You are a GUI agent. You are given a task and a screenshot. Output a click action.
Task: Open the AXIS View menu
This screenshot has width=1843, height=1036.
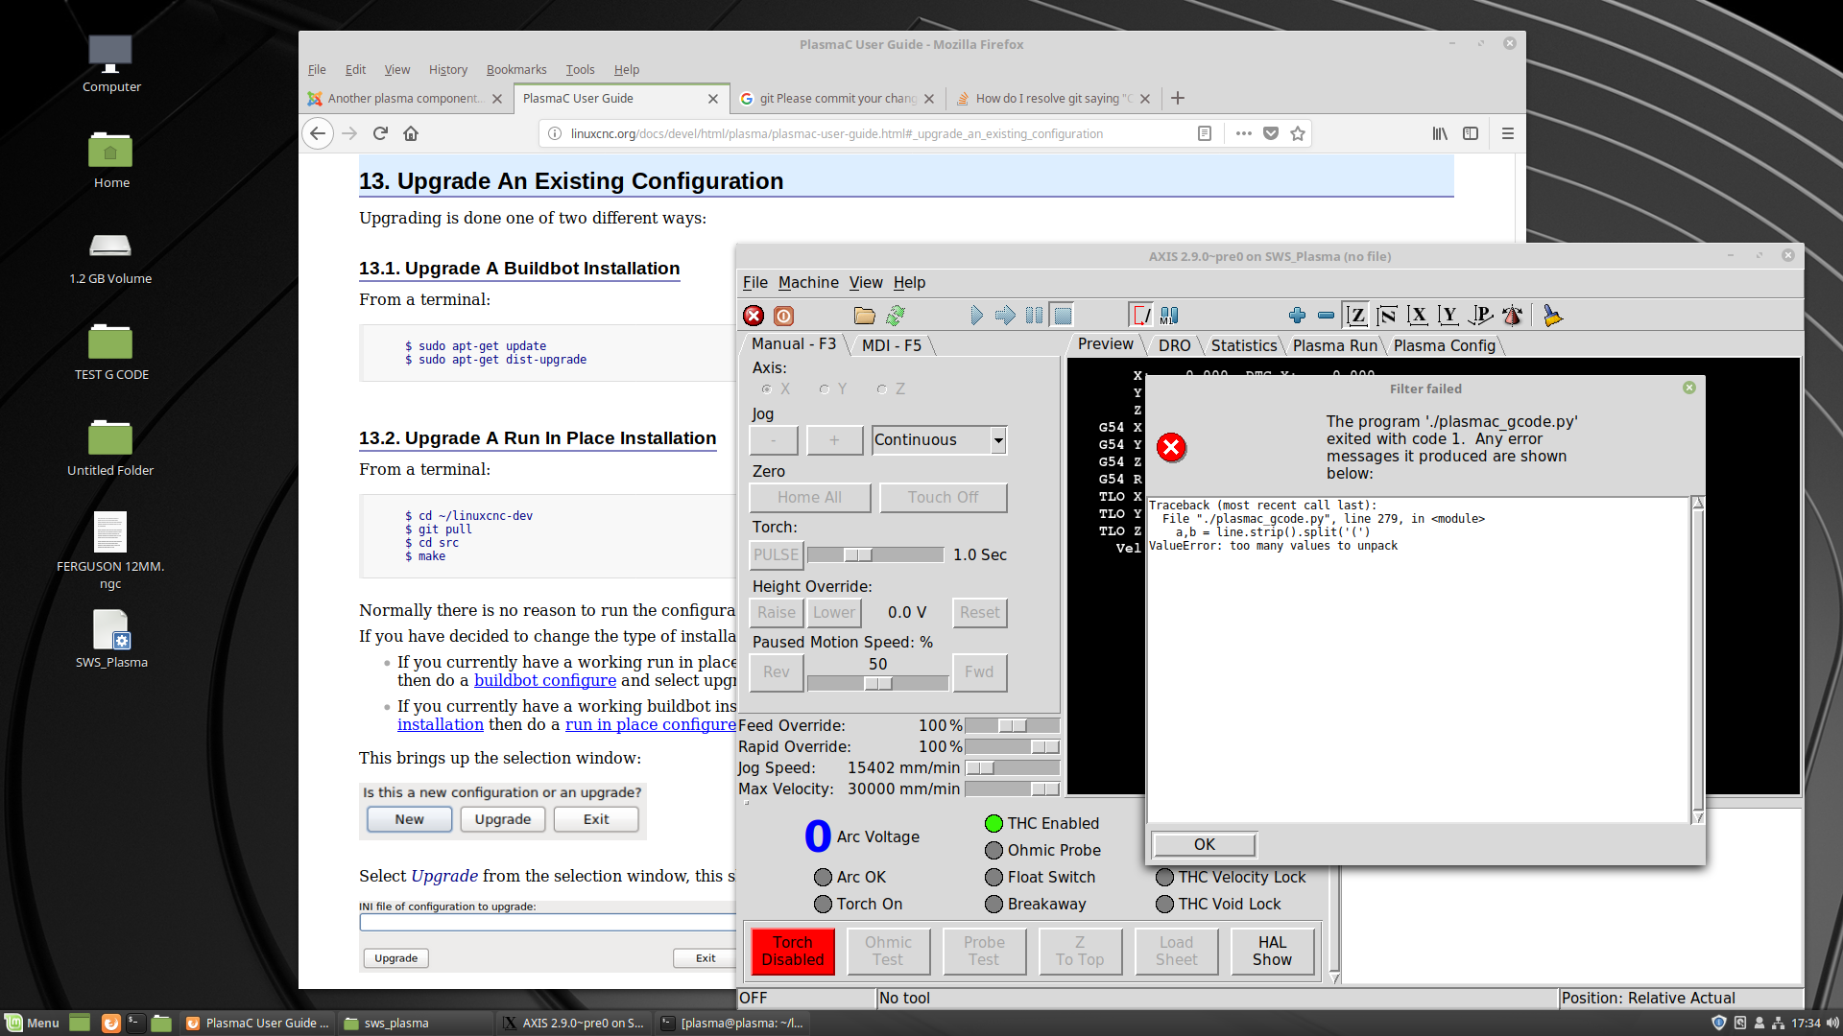[866, 282]
